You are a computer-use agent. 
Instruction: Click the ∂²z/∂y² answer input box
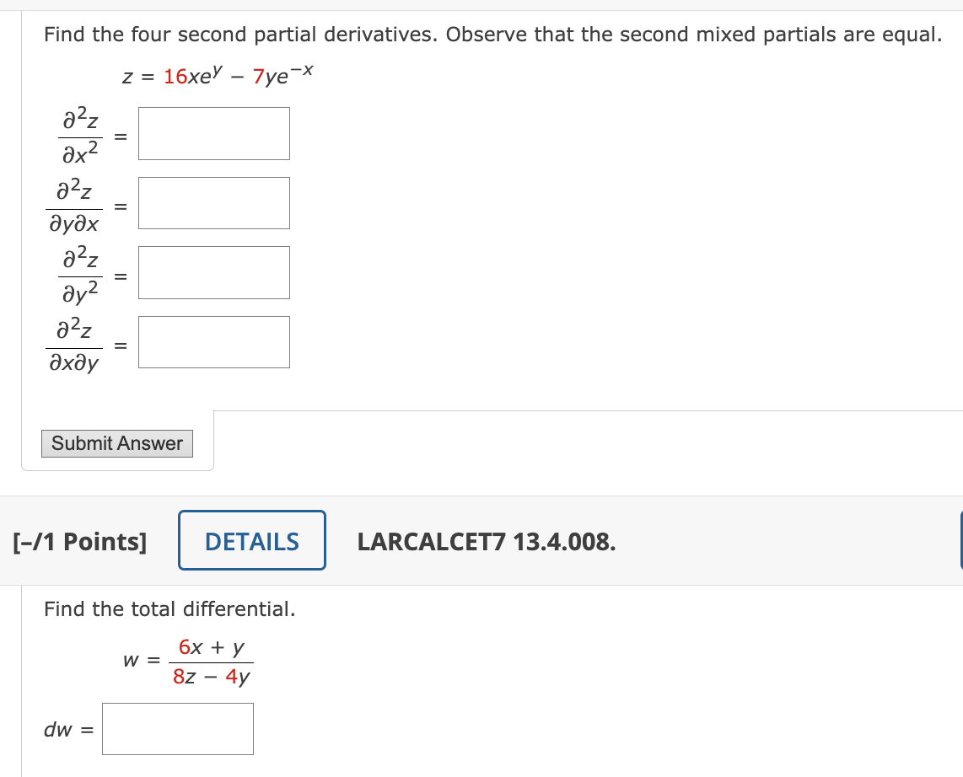pyautogui.click(x=213, y=271)
